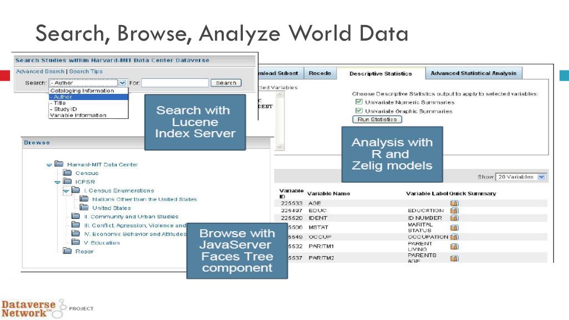
Task: Select Study ID option in dropdown list
Action: [x=88, y=109]
